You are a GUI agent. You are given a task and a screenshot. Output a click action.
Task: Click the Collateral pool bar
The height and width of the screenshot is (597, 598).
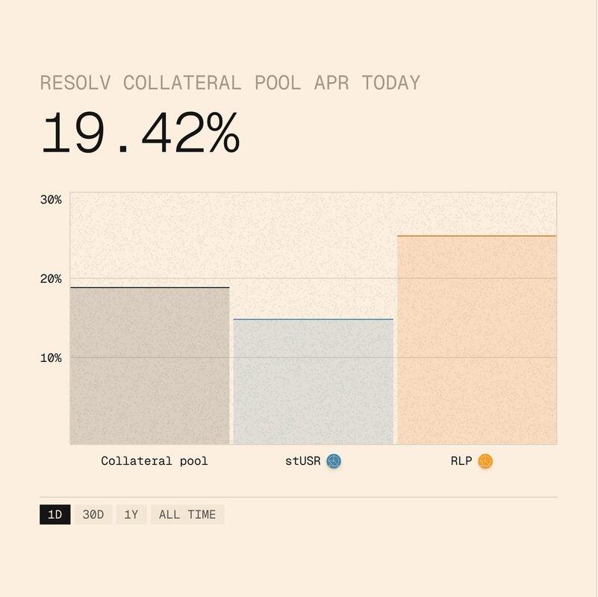[149, 366]
